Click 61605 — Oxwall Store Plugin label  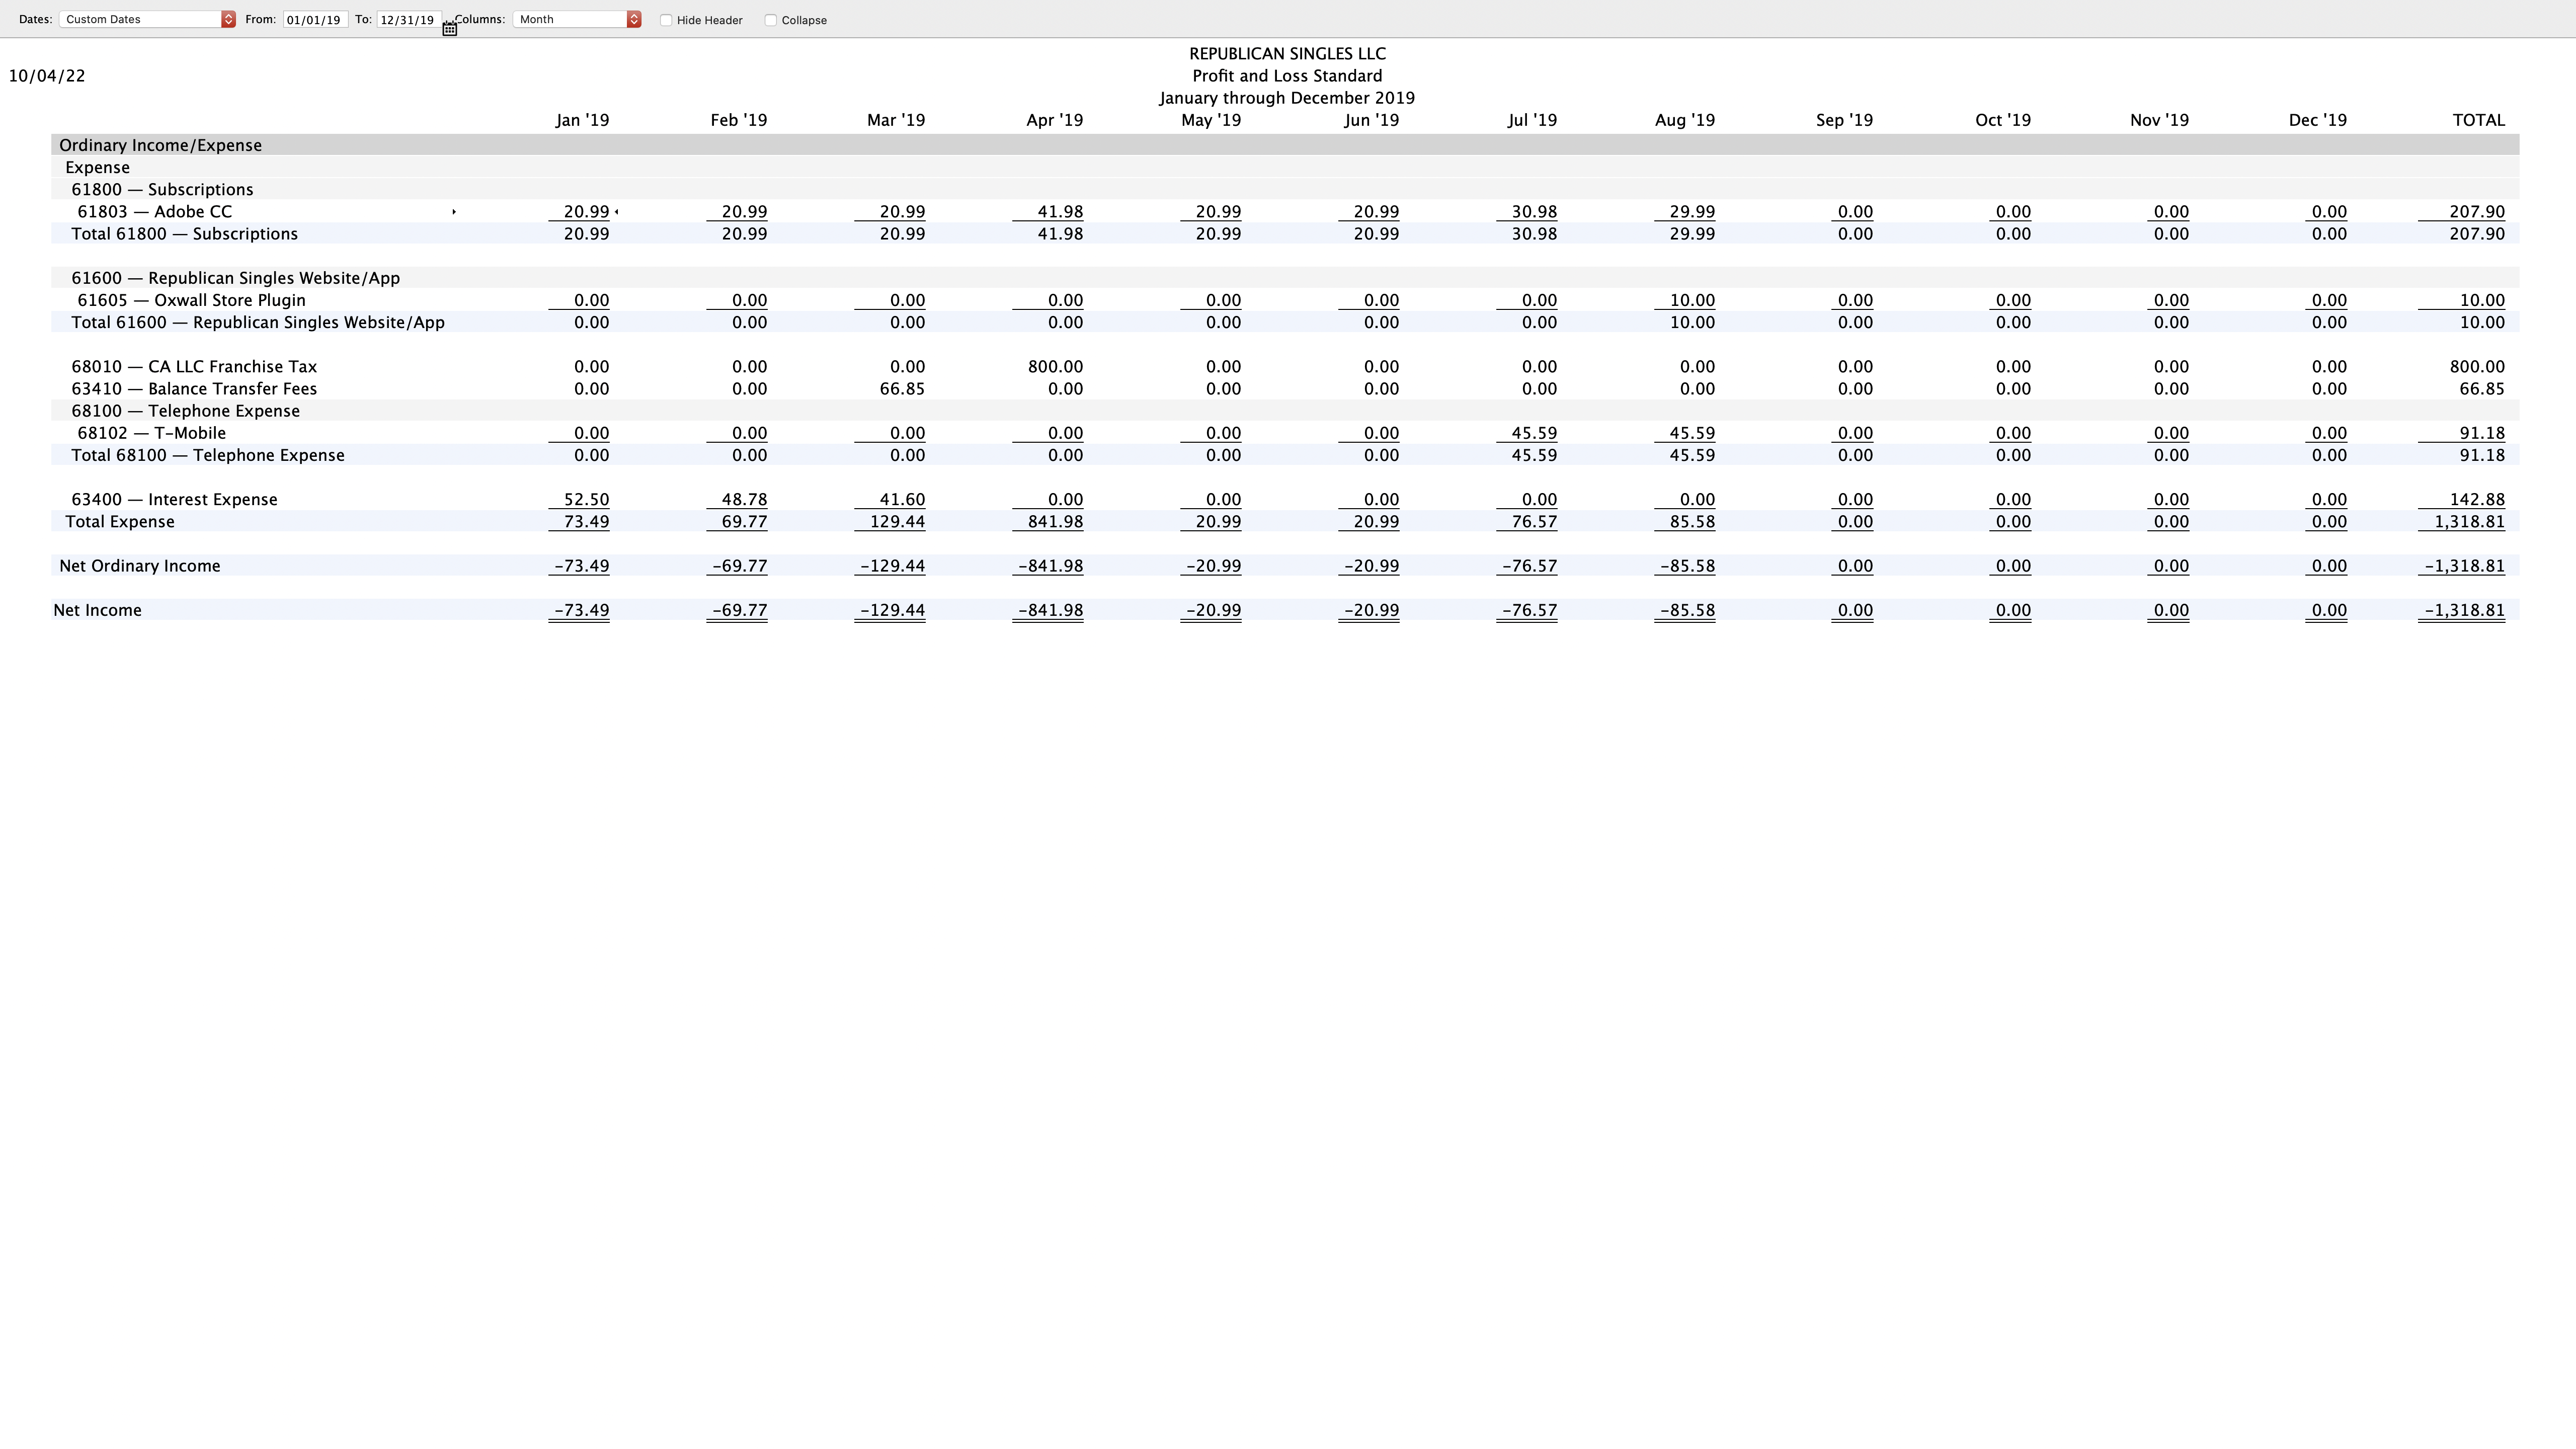192,300
